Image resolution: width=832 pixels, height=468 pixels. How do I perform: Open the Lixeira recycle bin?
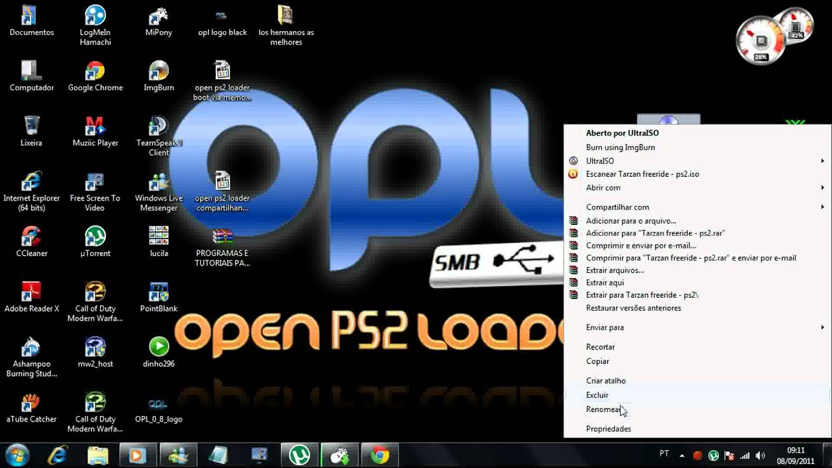click(31, 132)
